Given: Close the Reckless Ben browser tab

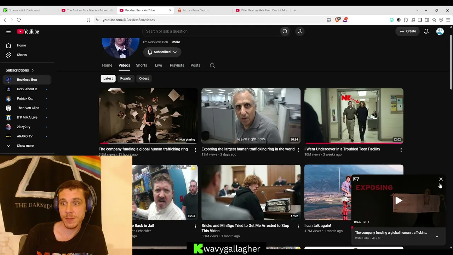Looking at the screenshot, I should point(170,10).
